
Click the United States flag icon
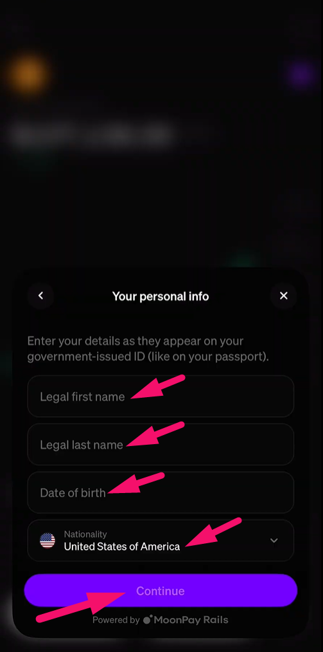tap(48, 541)
